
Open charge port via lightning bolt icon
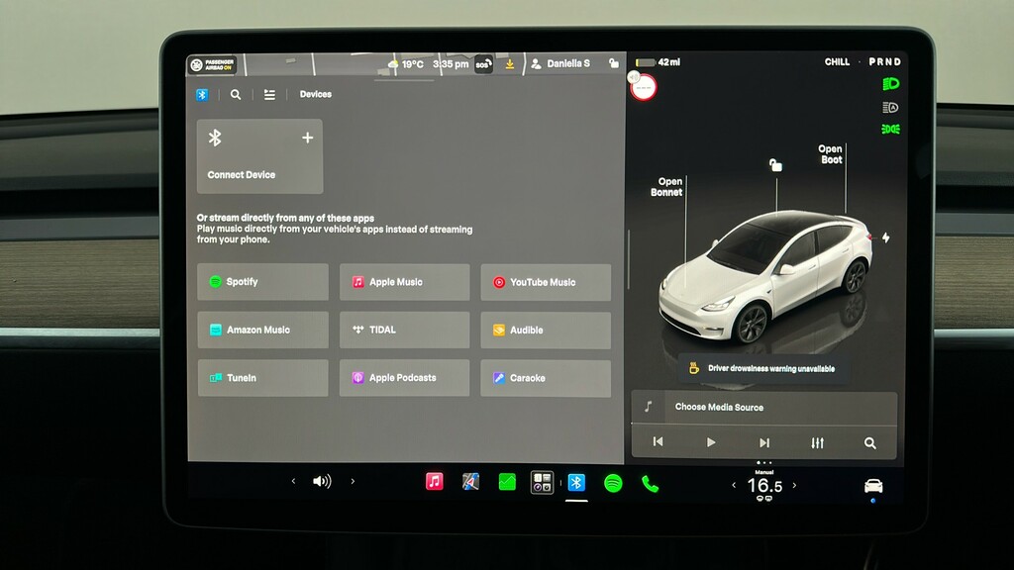tap(885, 237)
